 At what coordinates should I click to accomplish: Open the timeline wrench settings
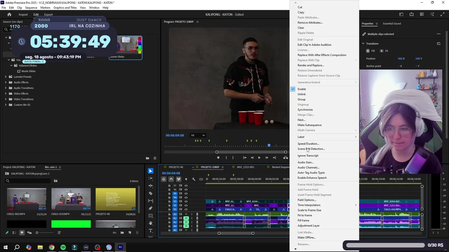tap(193, 179)
